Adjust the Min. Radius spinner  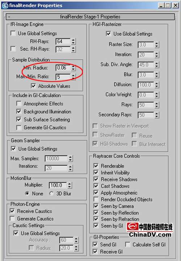click(73, 68)
